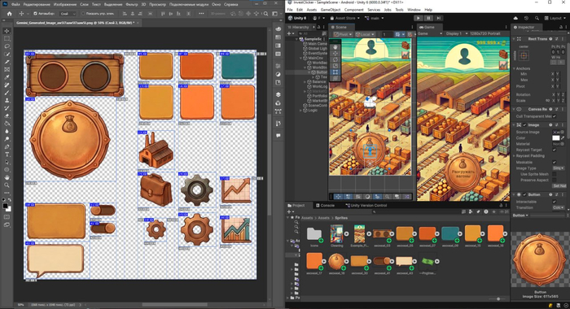Open Photoshop search magnifier in options bar
Screen dimensions: 570x309
[265, 14]
